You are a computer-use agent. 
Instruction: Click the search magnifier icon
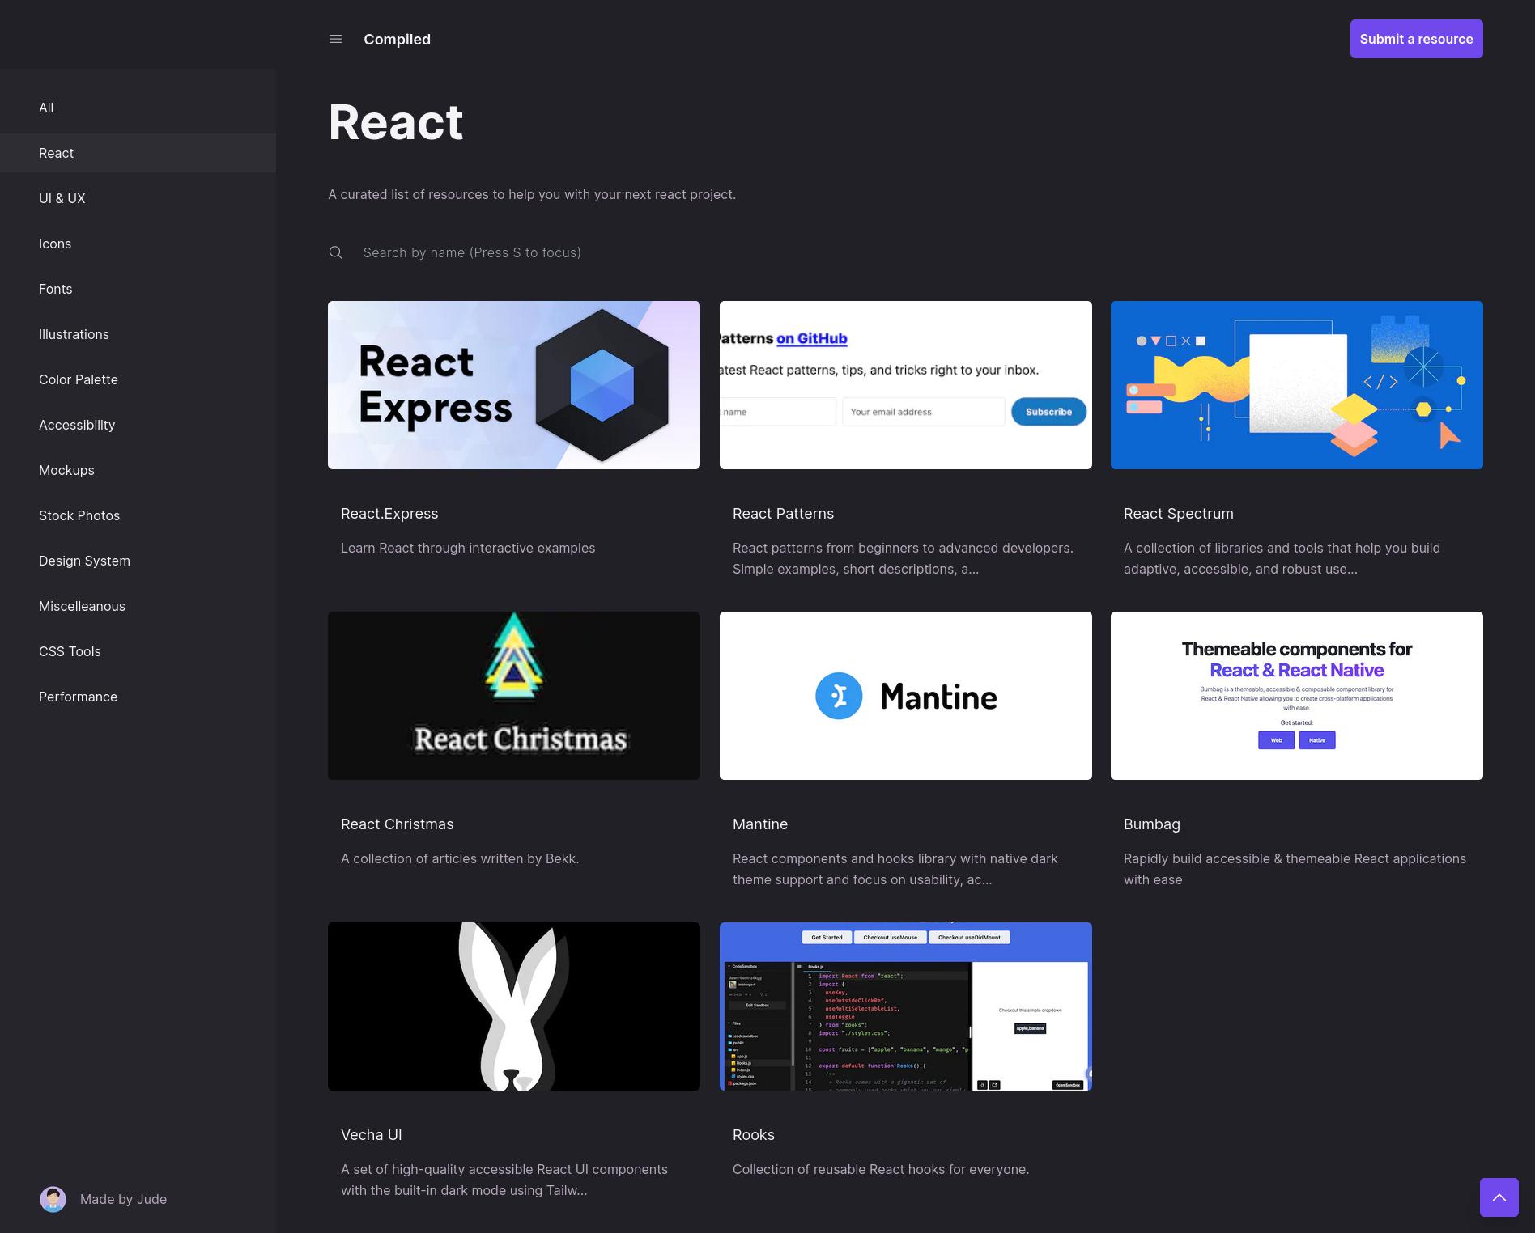[336, 252]
